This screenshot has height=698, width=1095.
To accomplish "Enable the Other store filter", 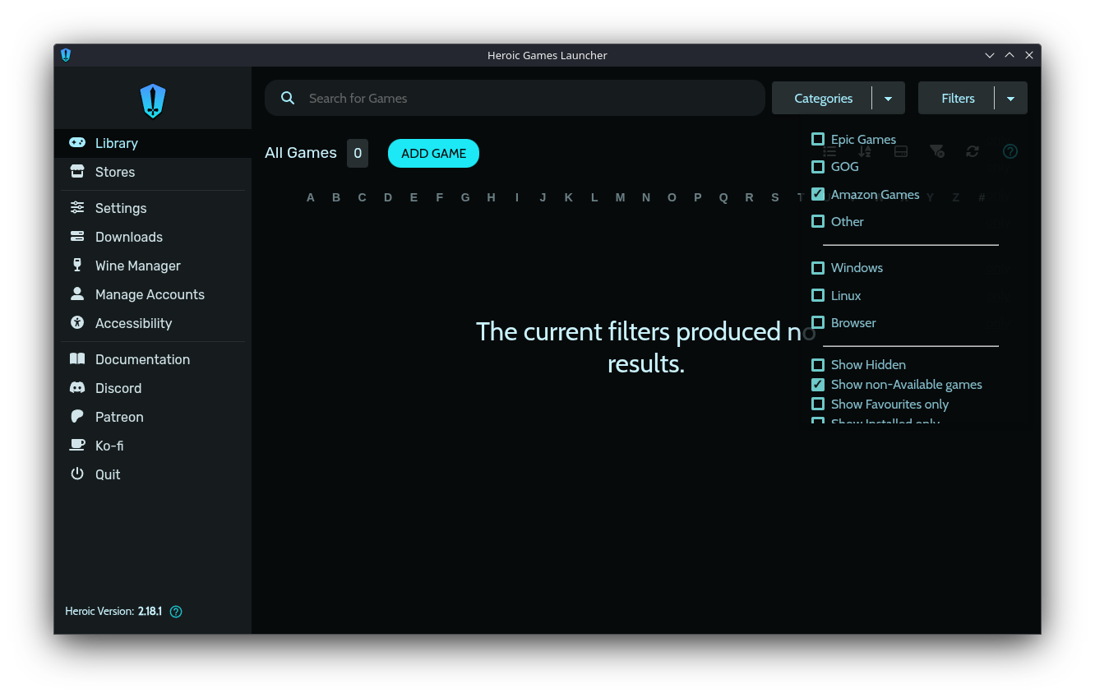I will click(818, 221).
